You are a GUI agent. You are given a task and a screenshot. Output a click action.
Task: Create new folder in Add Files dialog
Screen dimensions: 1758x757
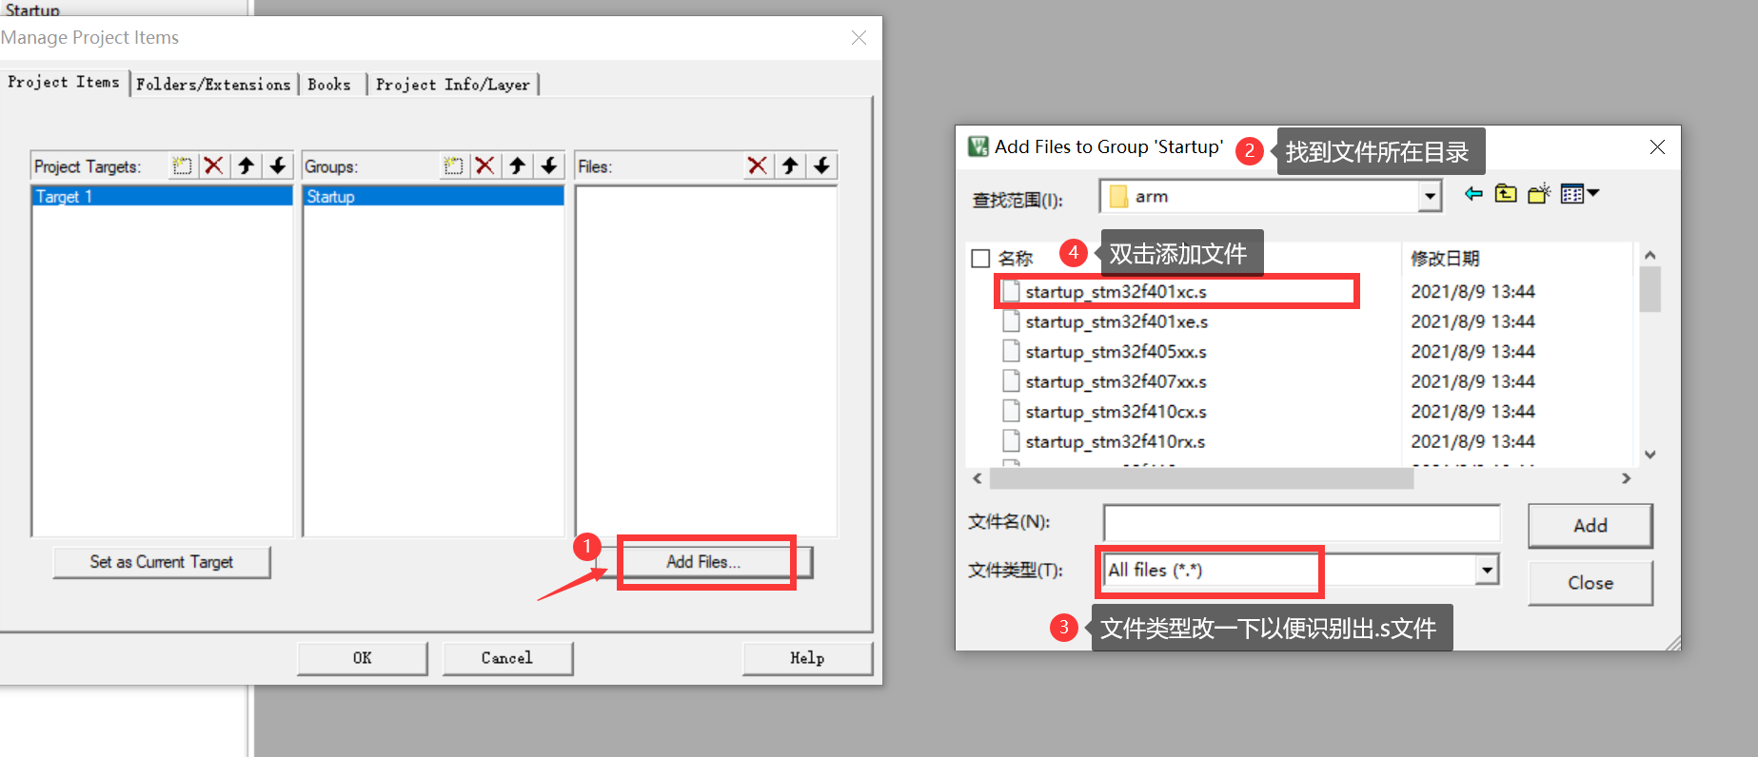click(x=1539, y=194)
